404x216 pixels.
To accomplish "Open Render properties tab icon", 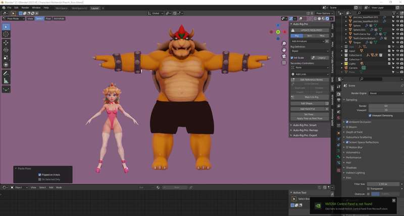I will pyautogui.click(x=338, y=94).
